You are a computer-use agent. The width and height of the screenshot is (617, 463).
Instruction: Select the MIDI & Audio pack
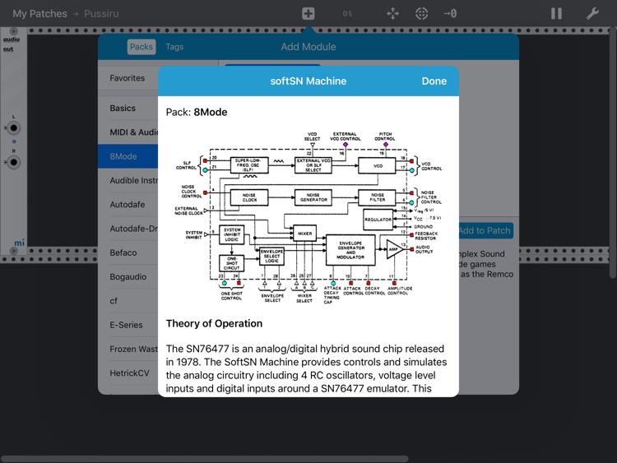(128, 132)
